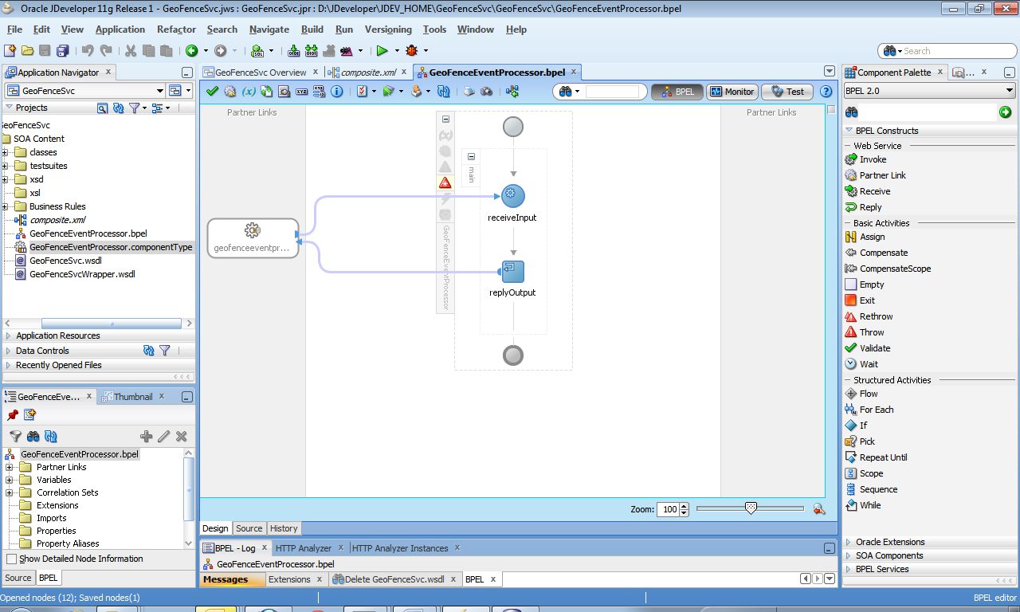Click the find field in BPEL toolbar
Viewport: 1020px width, 612px height.
pyautogui.click(x=612, y=92)
